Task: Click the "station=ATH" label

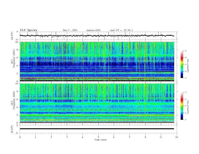Action: (93, 30)
